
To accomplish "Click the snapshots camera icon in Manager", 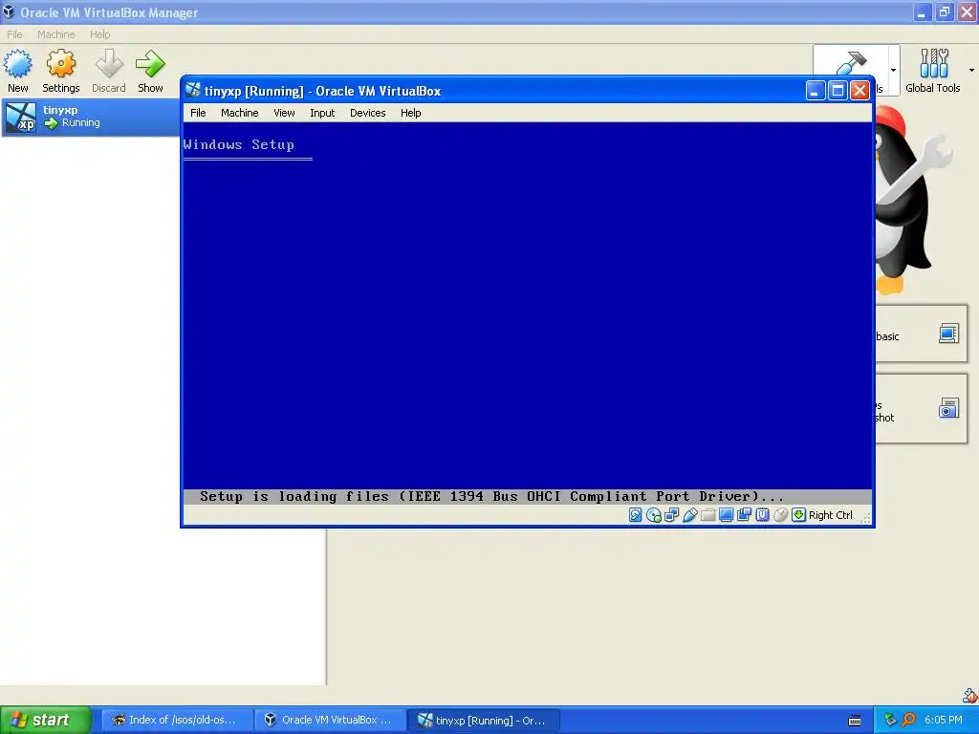I will coord(948,408).
